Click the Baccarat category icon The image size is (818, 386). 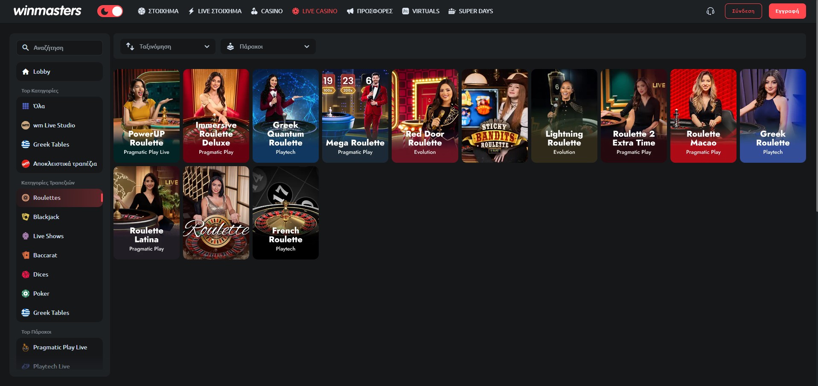point(26,255)
